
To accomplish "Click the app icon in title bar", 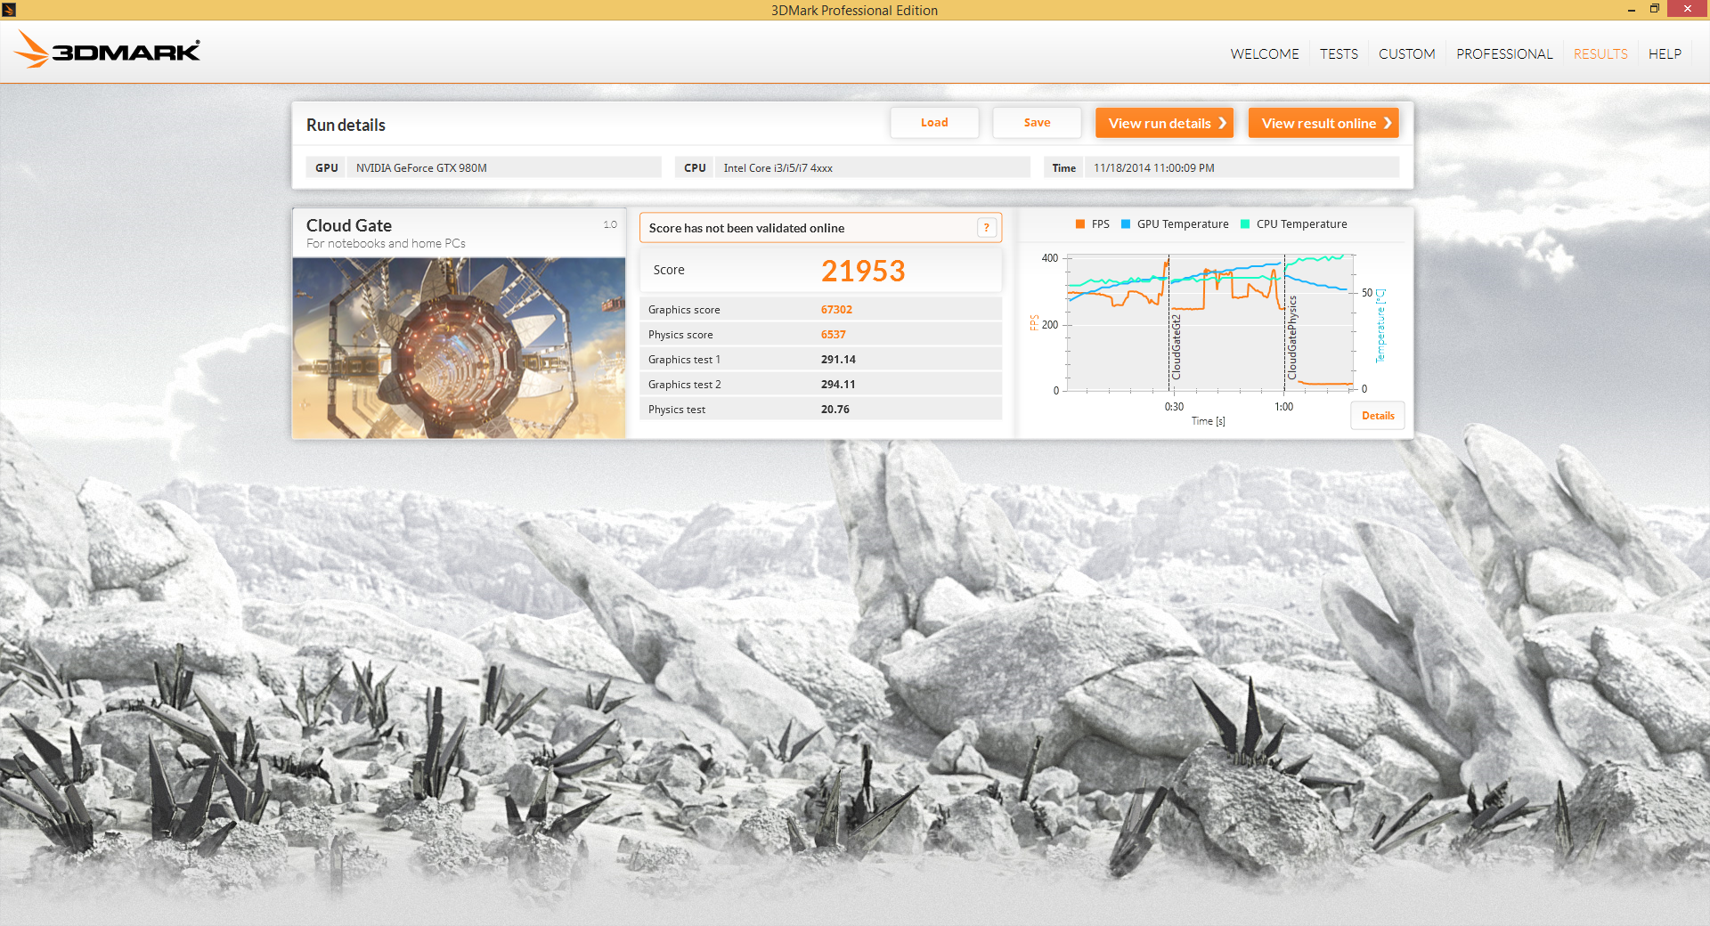I will point(9,10).
